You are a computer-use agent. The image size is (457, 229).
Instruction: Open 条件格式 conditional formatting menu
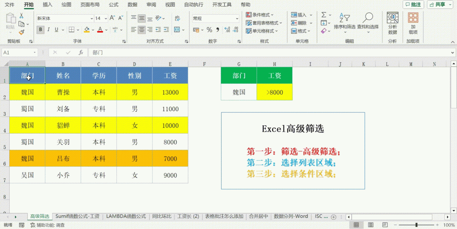260,15
